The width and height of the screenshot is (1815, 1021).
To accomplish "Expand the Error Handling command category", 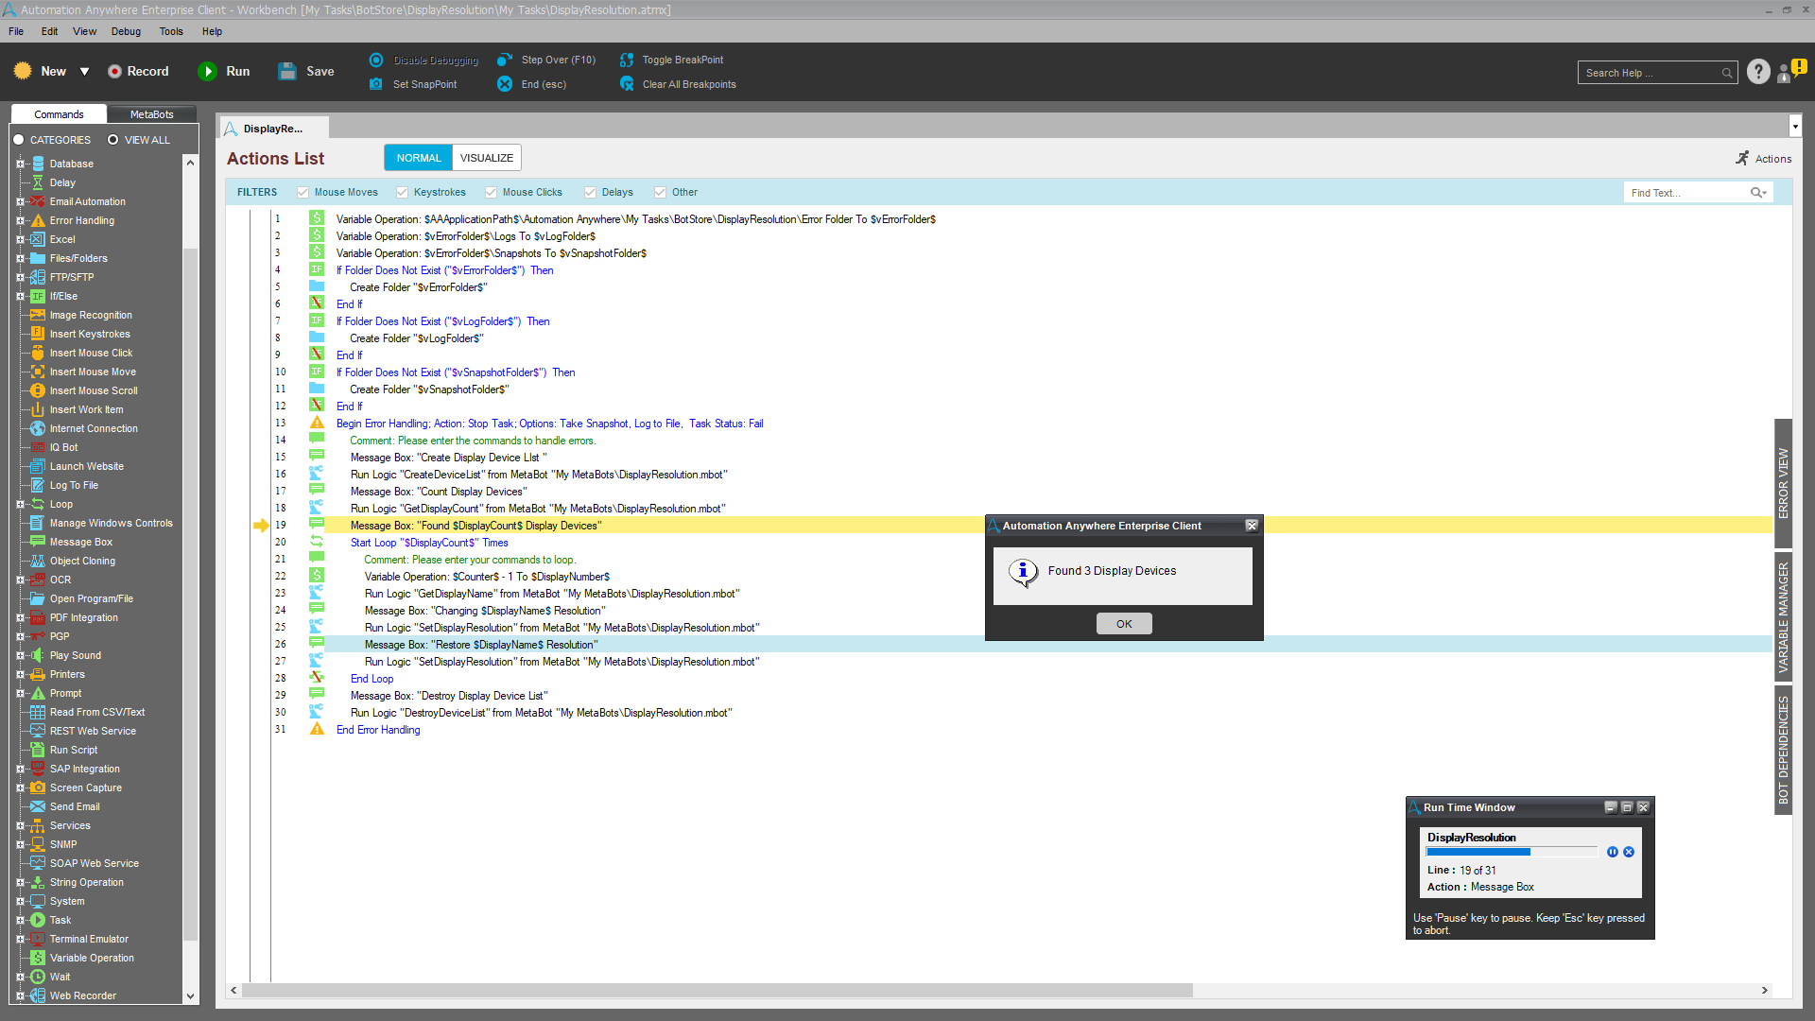I will click(x=20, y=220).
